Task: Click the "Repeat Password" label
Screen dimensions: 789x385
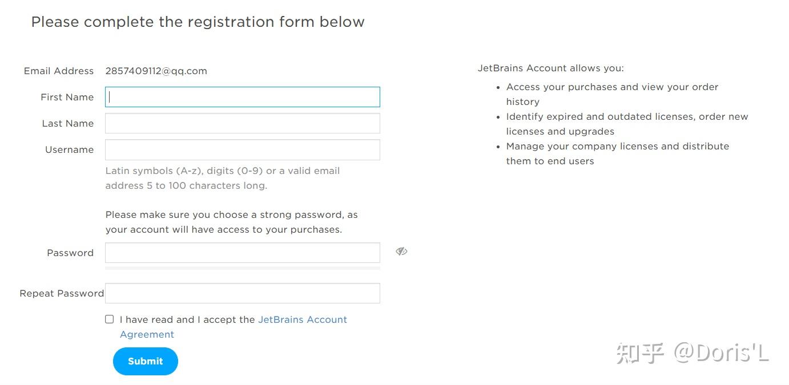Action: click(x=62, y=294)
